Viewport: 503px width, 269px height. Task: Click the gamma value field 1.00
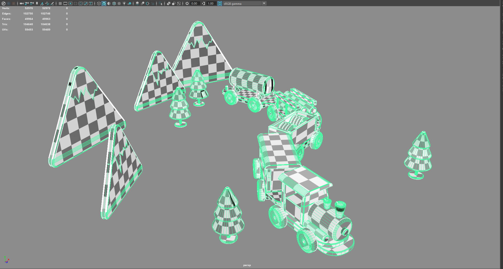(x=211, y=3)
